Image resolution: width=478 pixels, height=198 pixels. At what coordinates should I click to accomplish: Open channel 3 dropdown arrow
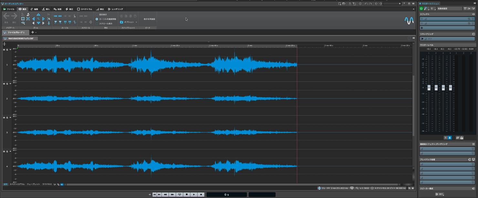pos(10,117)
